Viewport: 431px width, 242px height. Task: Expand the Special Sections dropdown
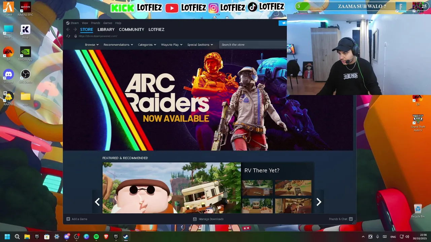pos(200,45)
